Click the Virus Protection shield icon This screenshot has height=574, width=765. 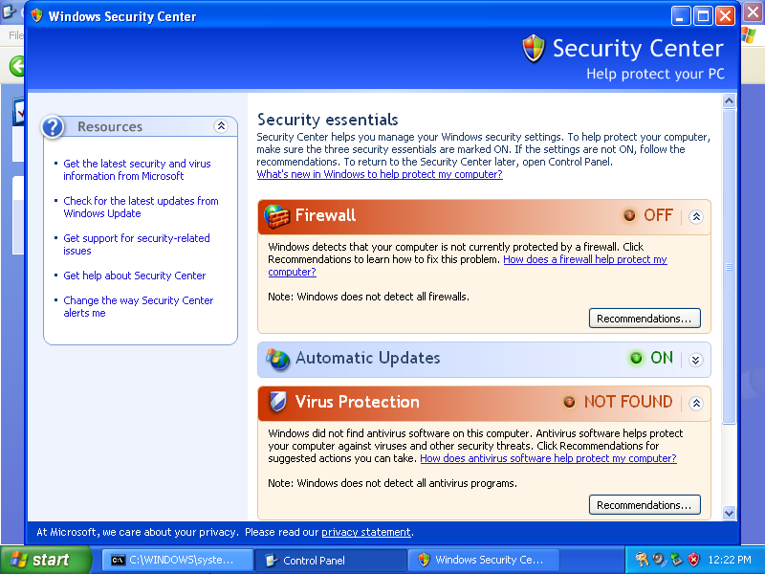[x=277, y=402]
